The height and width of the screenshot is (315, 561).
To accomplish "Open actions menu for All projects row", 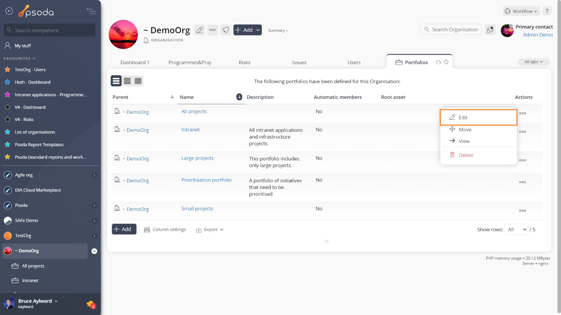I will 522,113.
